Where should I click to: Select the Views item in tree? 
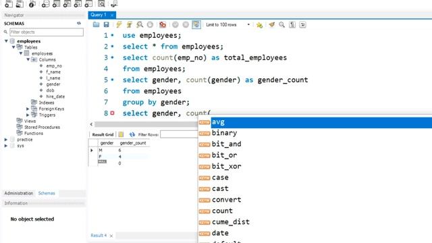coord(30,122)
